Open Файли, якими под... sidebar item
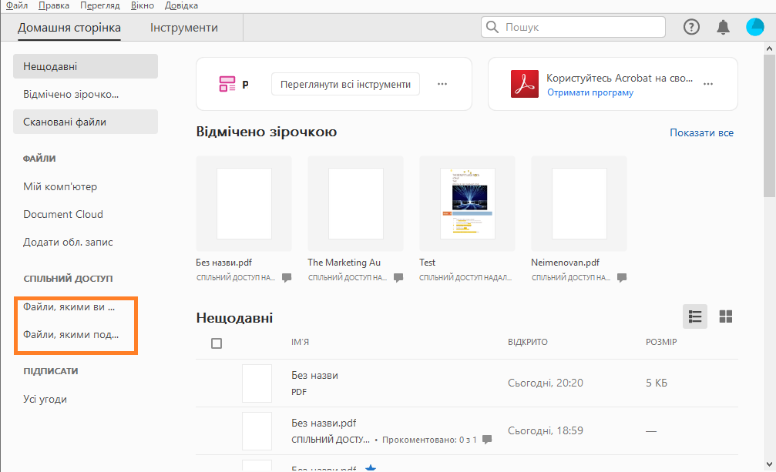This screenshot has height=472, width=776. [x=71, y=335]
